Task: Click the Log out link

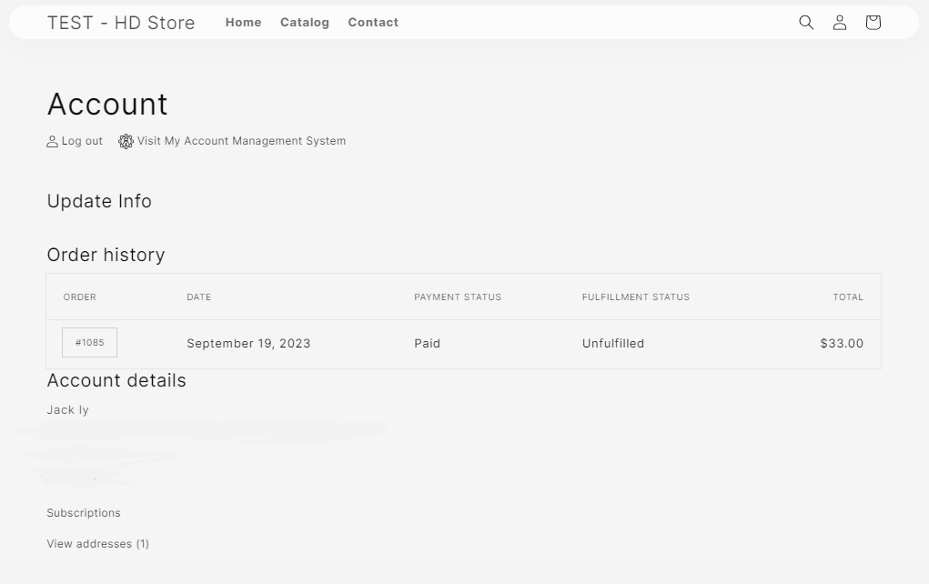Action: click(81, 141)
